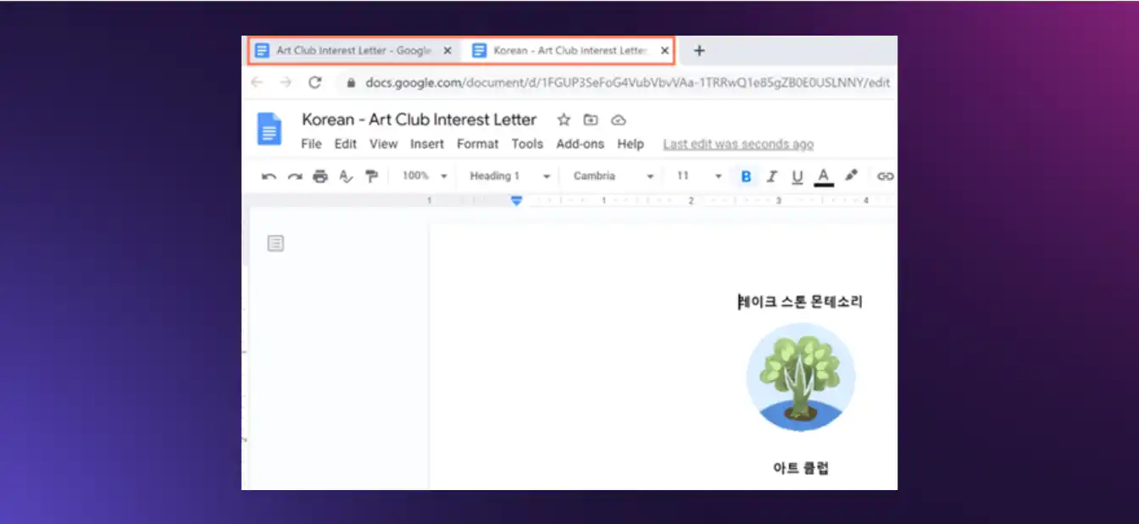Enable underline formatting
Screen dimensions: 1139x524
pyautogui.click(x=797, y=176)
